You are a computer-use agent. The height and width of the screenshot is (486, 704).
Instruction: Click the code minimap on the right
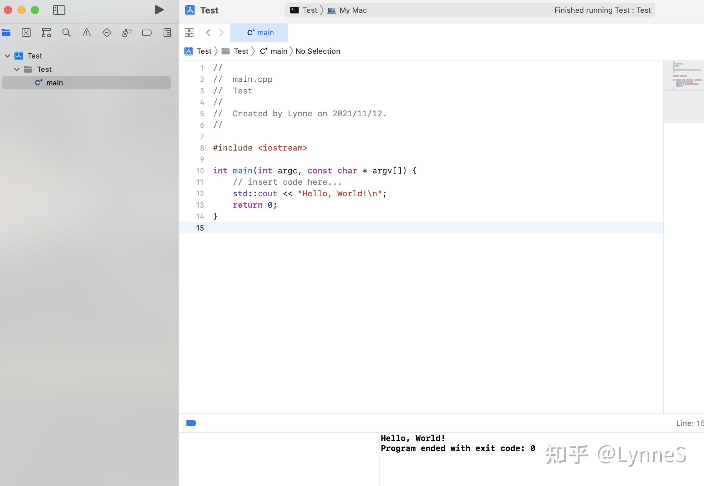point(683,77)
